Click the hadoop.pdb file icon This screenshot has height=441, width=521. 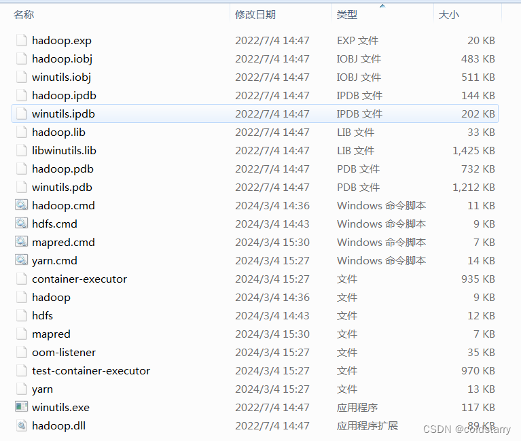[22, 169]
